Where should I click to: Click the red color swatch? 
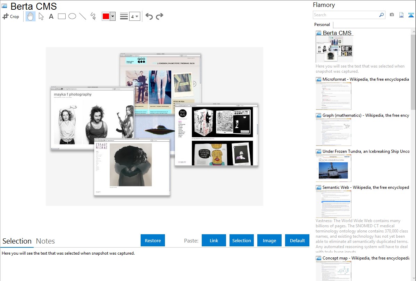tap(106, 16)
